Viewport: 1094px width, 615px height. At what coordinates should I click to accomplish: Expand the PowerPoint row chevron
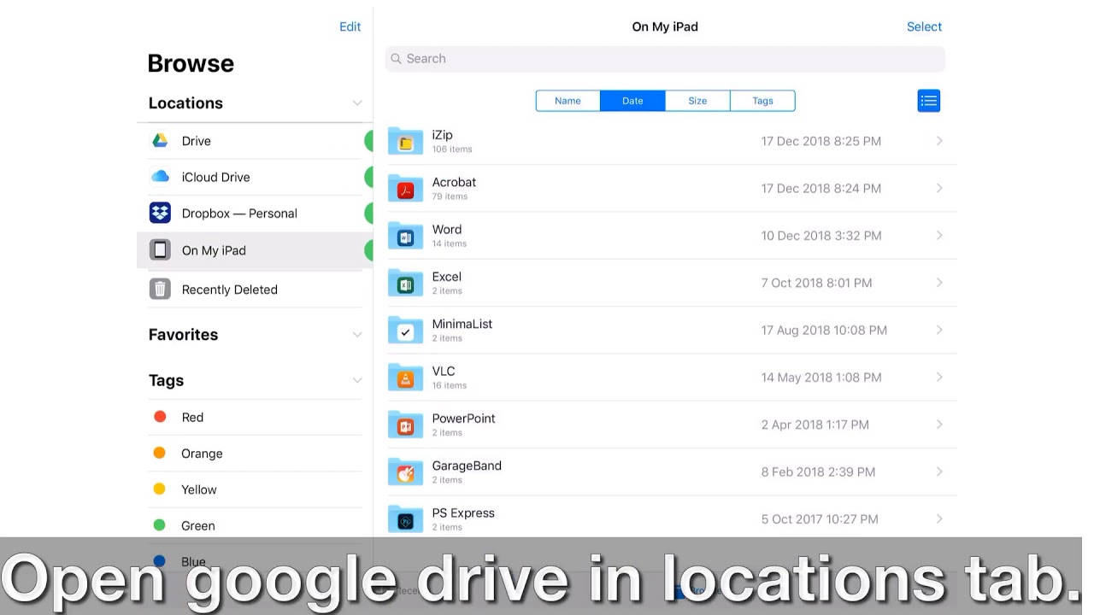[x=939, y=425]
